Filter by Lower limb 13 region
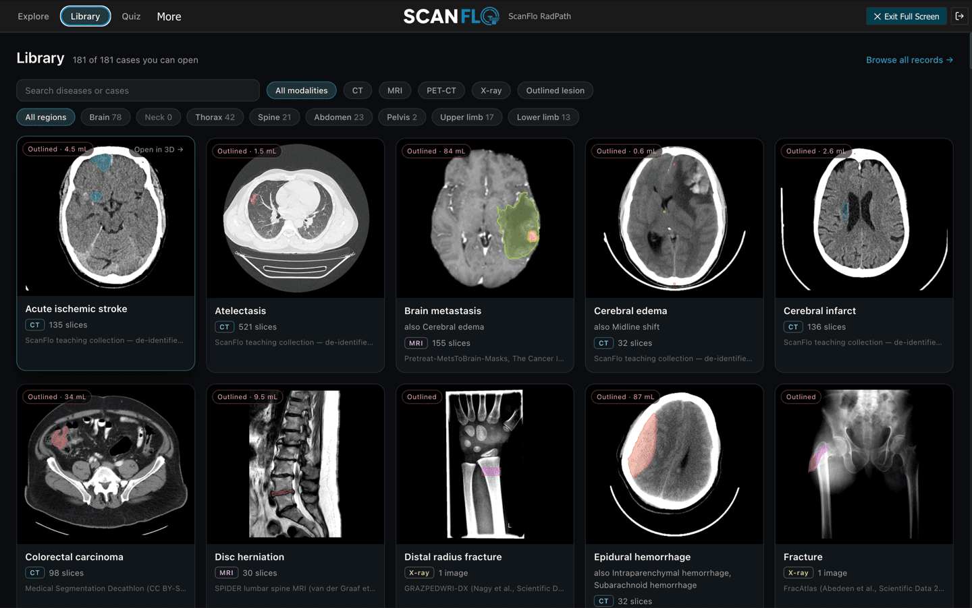 (543, 117)
